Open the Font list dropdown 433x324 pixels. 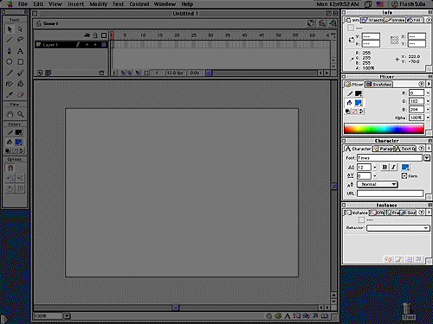427,158
